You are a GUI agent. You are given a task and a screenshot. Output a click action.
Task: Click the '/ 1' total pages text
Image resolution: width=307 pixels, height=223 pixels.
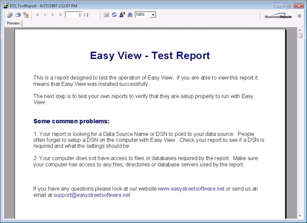pyautogui.click(x=86, y=15)
